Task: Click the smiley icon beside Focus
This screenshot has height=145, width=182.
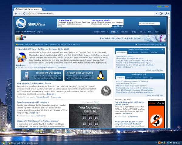Action: coord(17,44)
